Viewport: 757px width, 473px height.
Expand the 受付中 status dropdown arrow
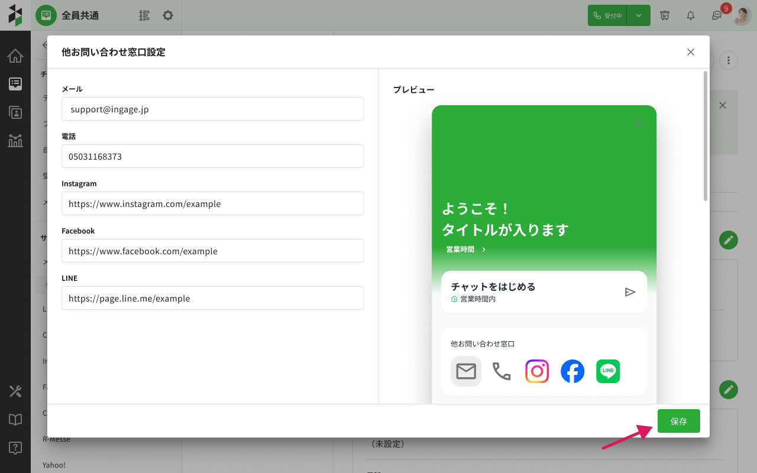(x=639, y=15)
